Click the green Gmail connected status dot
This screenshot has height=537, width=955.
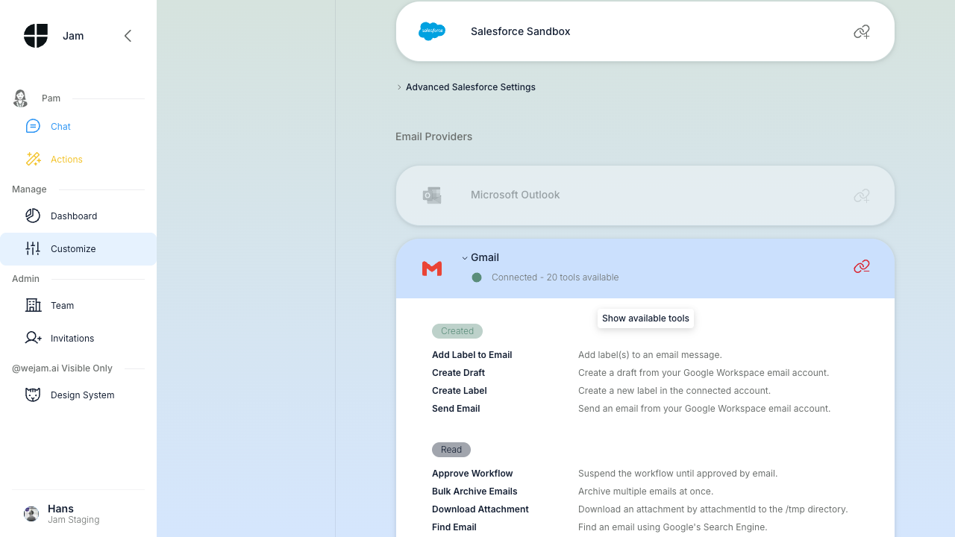pyautogui.click(x=477, y=277)
